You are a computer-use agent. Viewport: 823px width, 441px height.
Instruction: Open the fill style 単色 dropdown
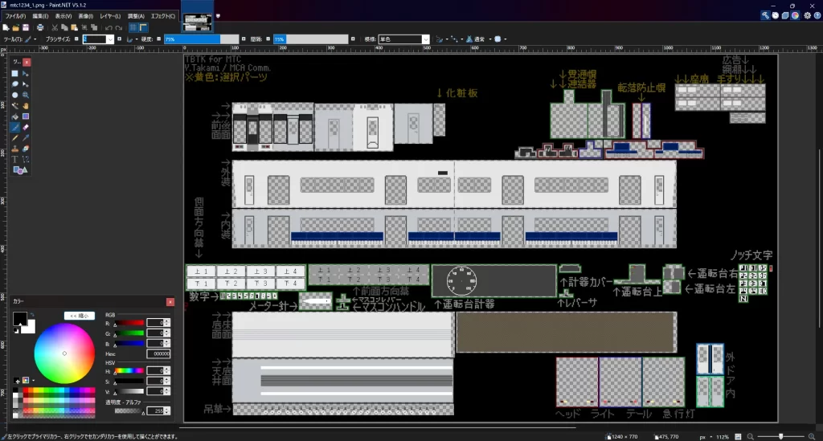coord(426,39)
